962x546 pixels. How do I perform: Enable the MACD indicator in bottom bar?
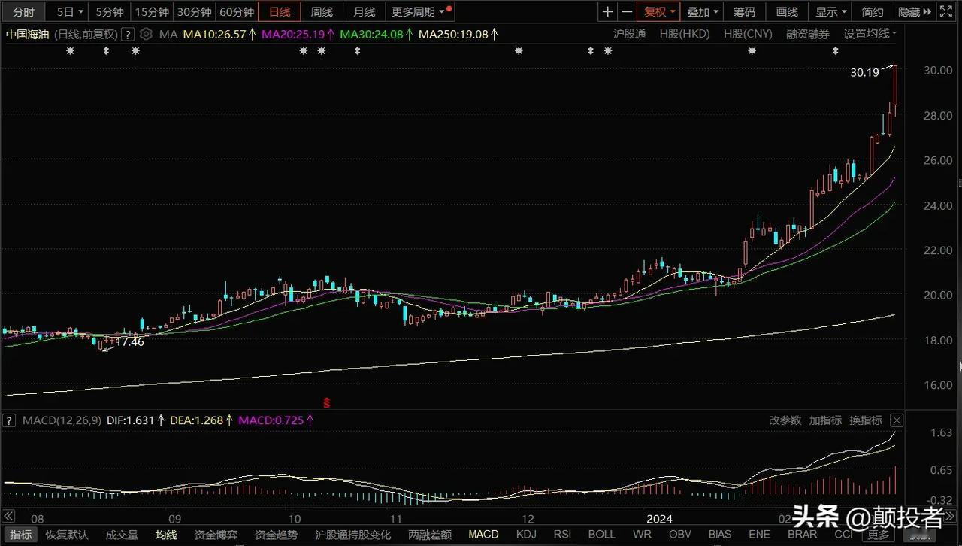pyautogui.click(x=483, y=535)
